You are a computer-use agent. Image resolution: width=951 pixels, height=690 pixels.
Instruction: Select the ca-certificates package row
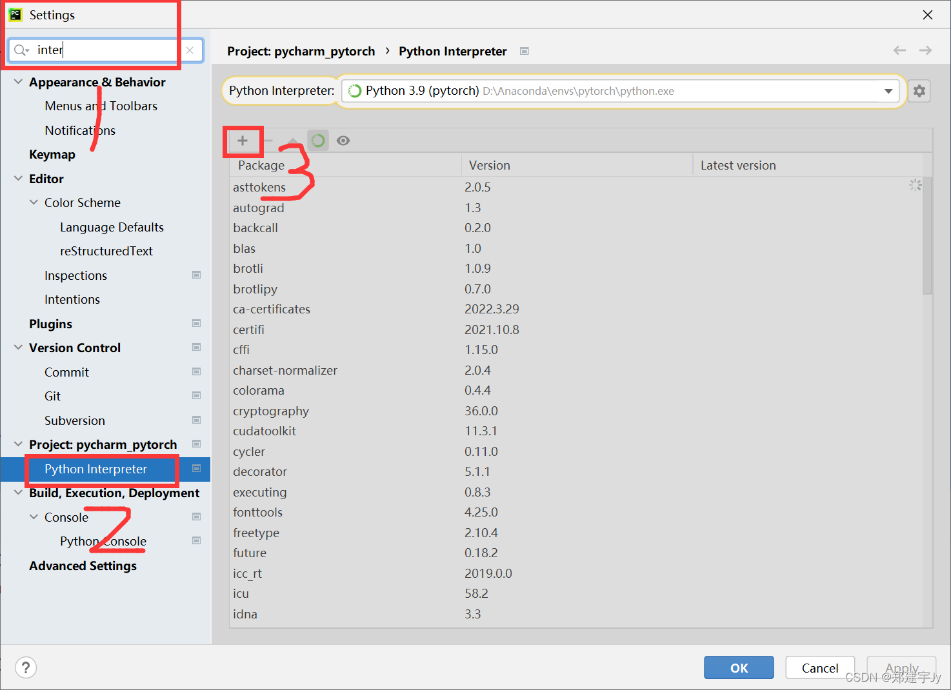[x=576, y=309]
